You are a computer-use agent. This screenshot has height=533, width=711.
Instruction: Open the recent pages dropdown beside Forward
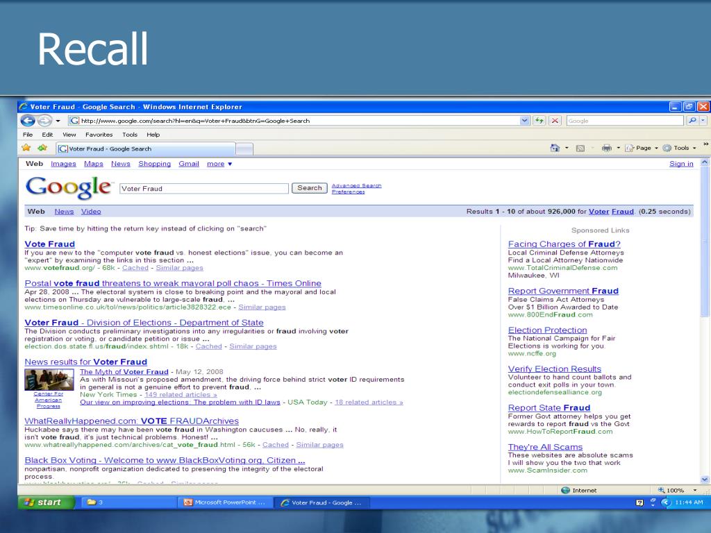click(58, 121)
